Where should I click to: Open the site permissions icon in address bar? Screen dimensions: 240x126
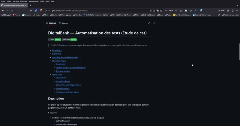[x=49, y=10]
